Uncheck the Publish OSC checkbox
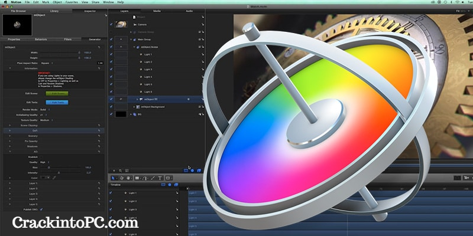This screenshot has height=236, width=473. point(41,209)
